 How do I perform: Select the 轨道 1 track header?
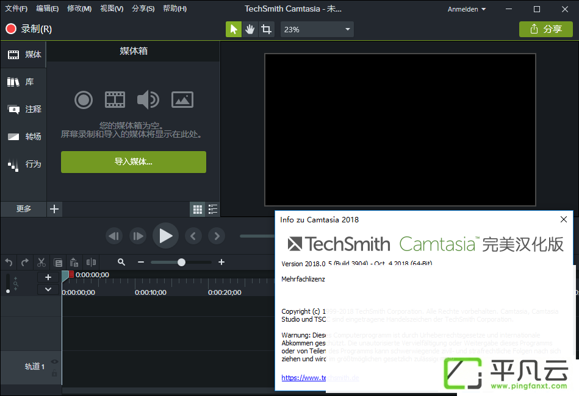[31, 367]
